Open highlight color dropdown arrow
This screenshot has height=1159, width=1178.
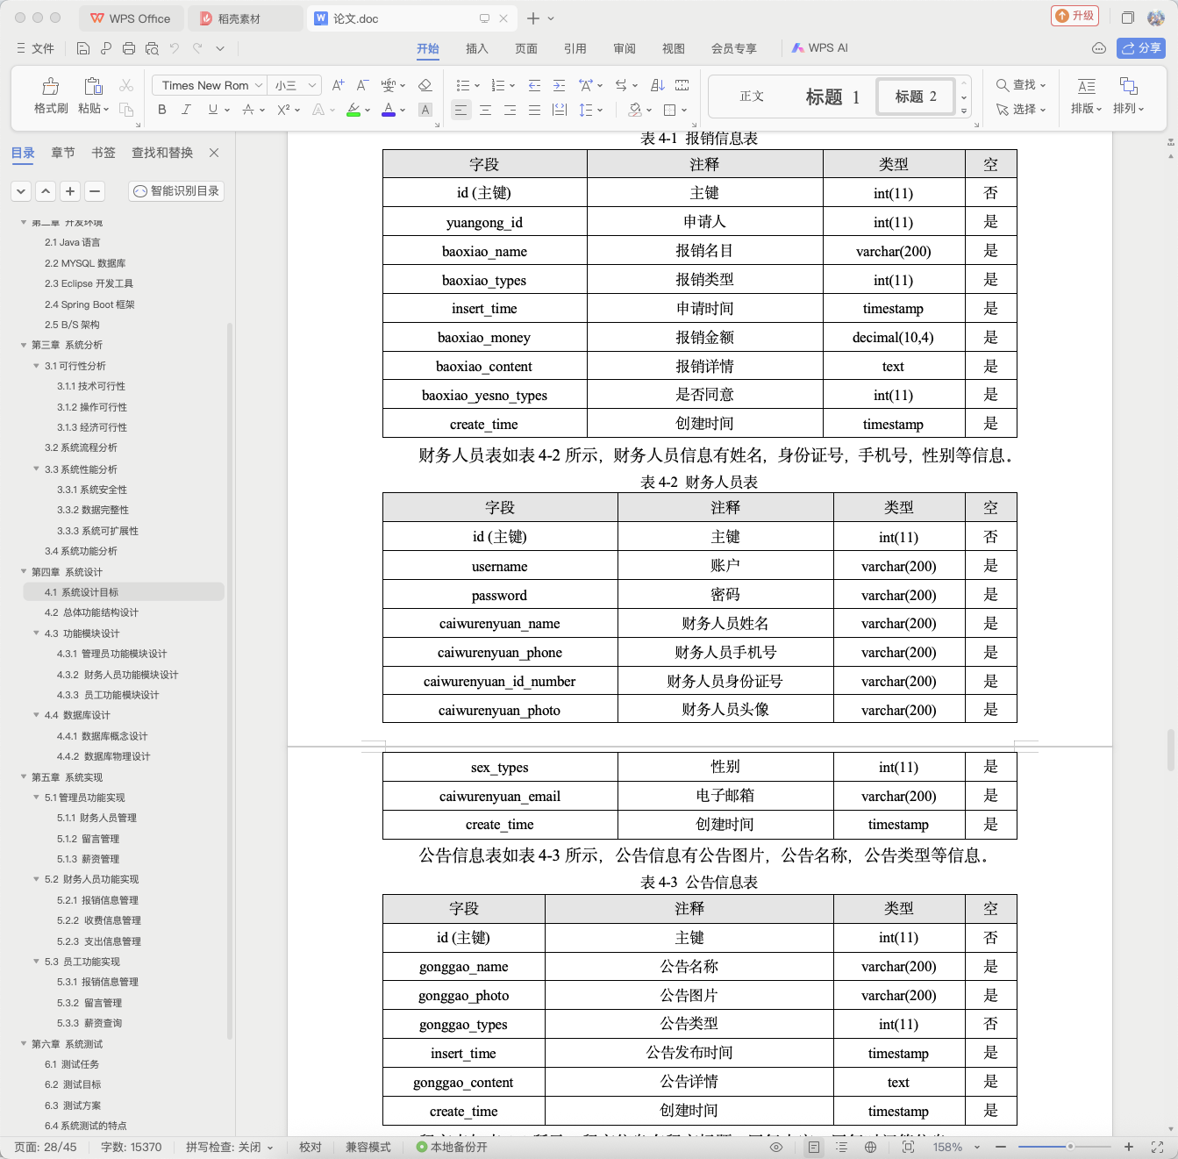click(368, 111)
